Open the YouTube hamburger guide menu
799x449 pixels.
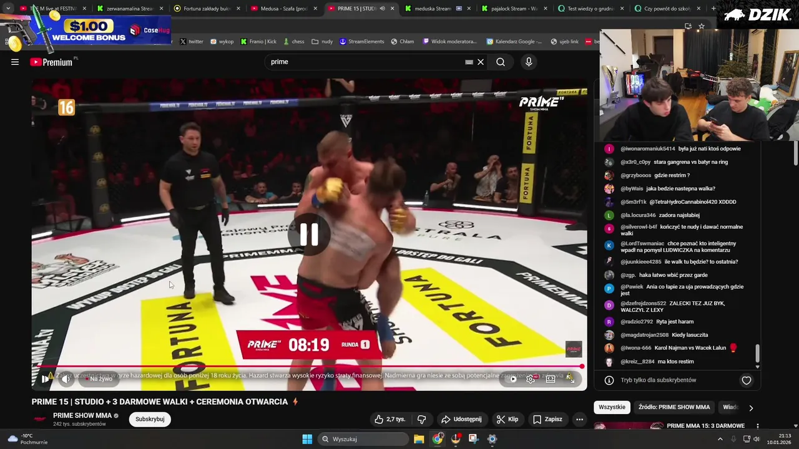point(15,62)
